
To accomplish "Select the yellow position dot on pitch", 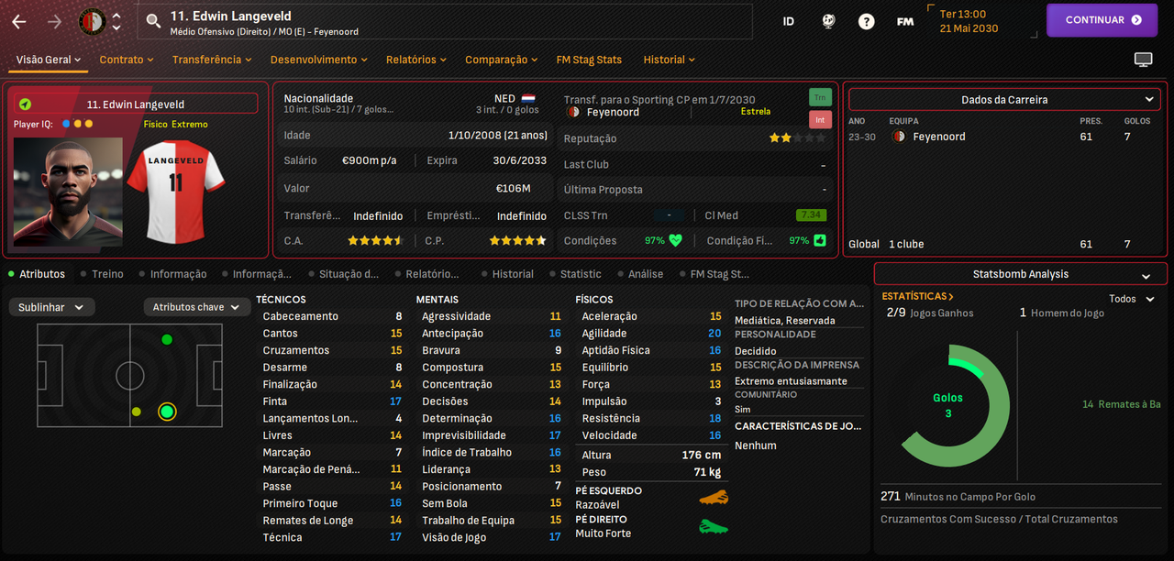I will [137, 412].
